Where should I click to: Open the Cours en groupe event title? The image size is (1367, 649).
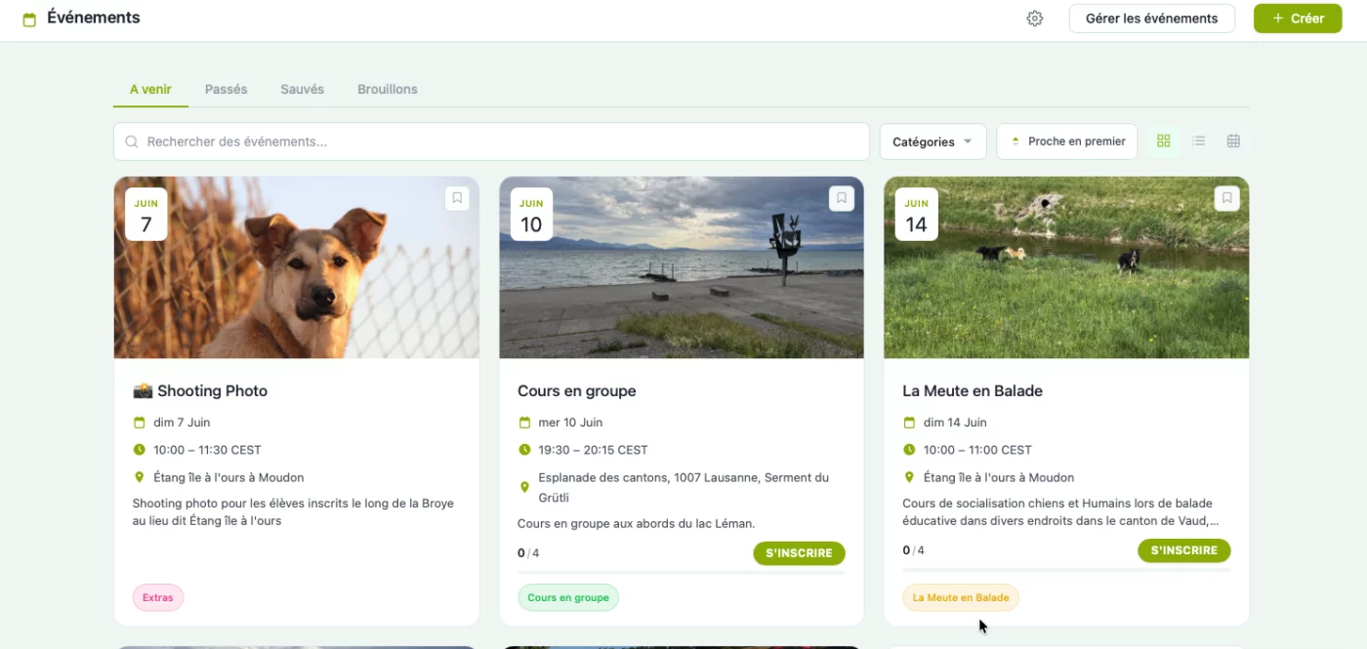pyautogui.click(x=577, y=390)
